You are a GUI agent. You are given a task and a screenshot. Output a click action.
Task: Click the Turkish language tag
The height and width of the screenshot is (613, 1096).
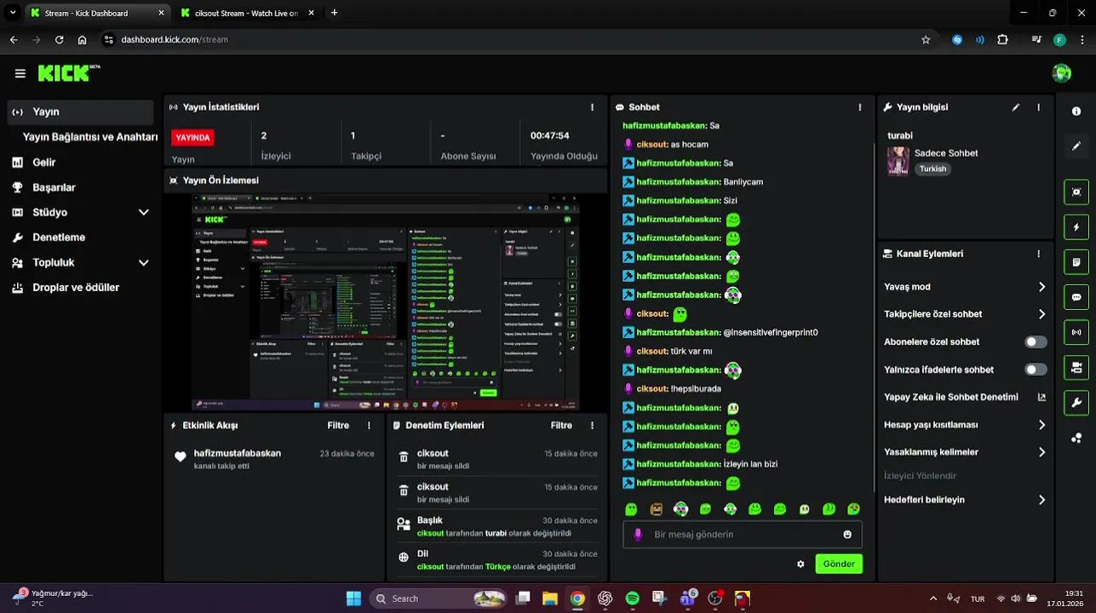pos(932,169)
